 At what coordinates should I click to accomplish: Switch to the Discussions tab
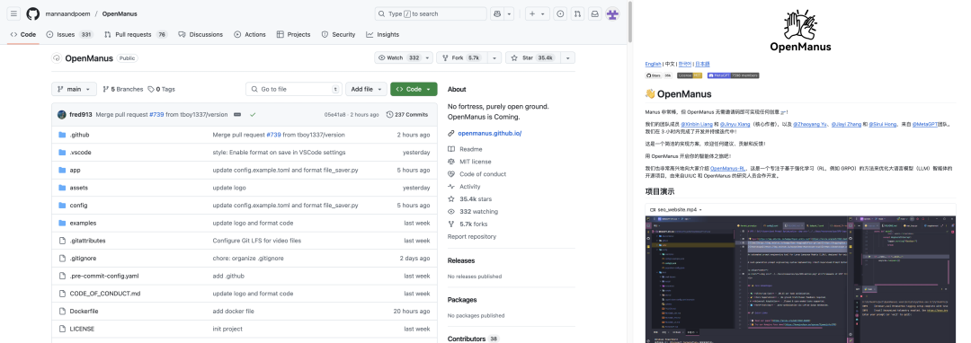[x=200, y=35]
